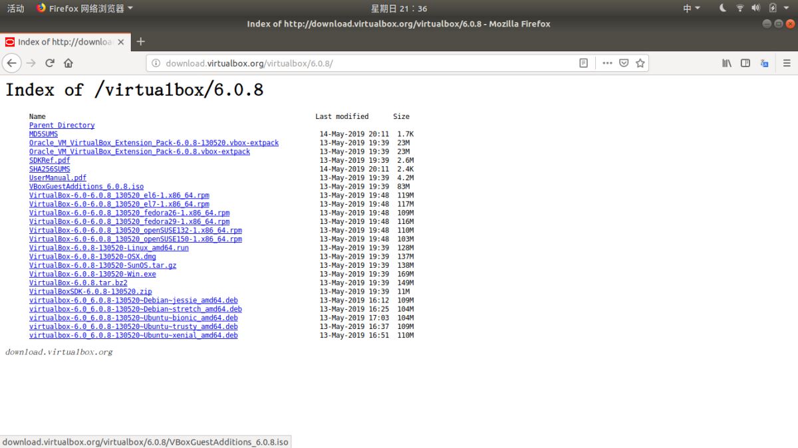Download Oracle_VM_VirtualBox_Extension_Pack-6.0.8.vbox-extpack
Viewport: 798px width, 448px height.
[x=140, y=151]
